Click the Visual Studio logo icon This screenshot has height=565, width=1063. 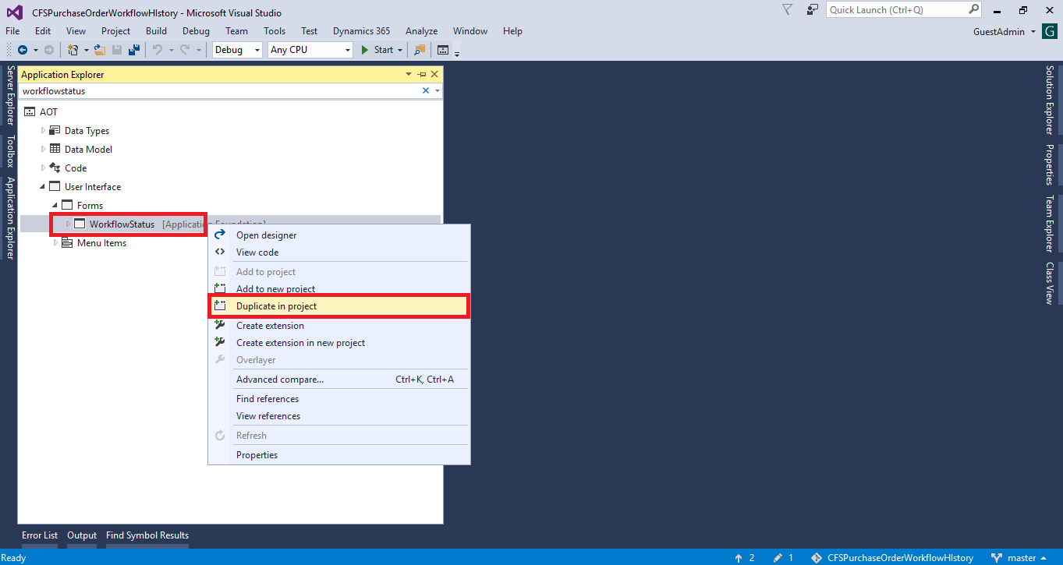point(15,12)
